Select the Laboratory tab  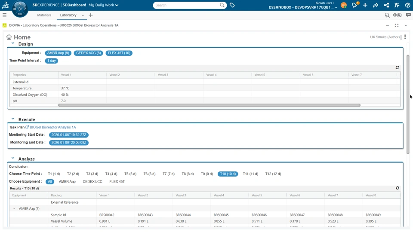68,15
